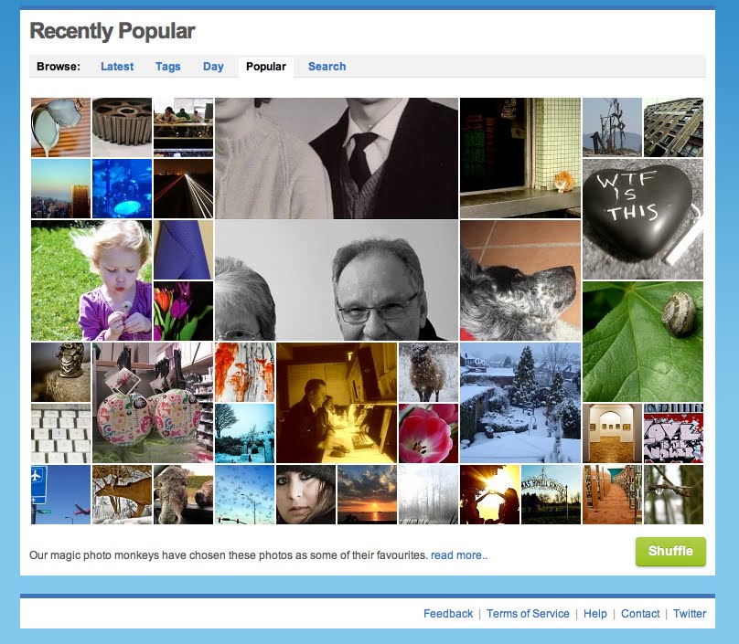Visit the Twitter footer link

(x=689, y=614)
